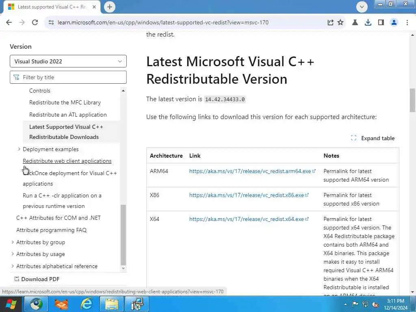Image resolution: width=416 pixels, height=312 pixels.
Task: Click the address bar URL
Action: tap(163, 23)
